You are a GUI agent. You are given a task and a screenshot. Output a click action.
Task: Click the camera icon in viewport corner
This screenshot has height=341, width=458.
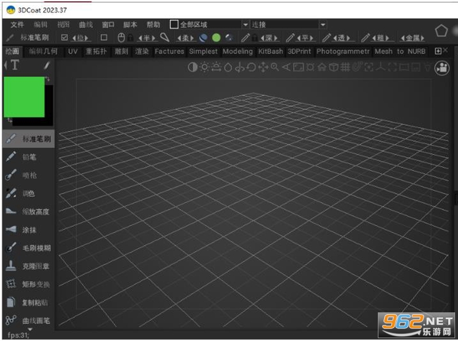tap(442, 68)
